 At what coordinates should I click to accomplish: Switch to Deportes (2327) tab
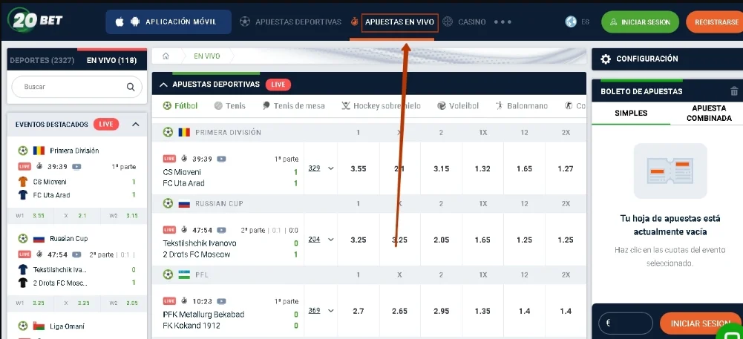[x=42, y=60]
